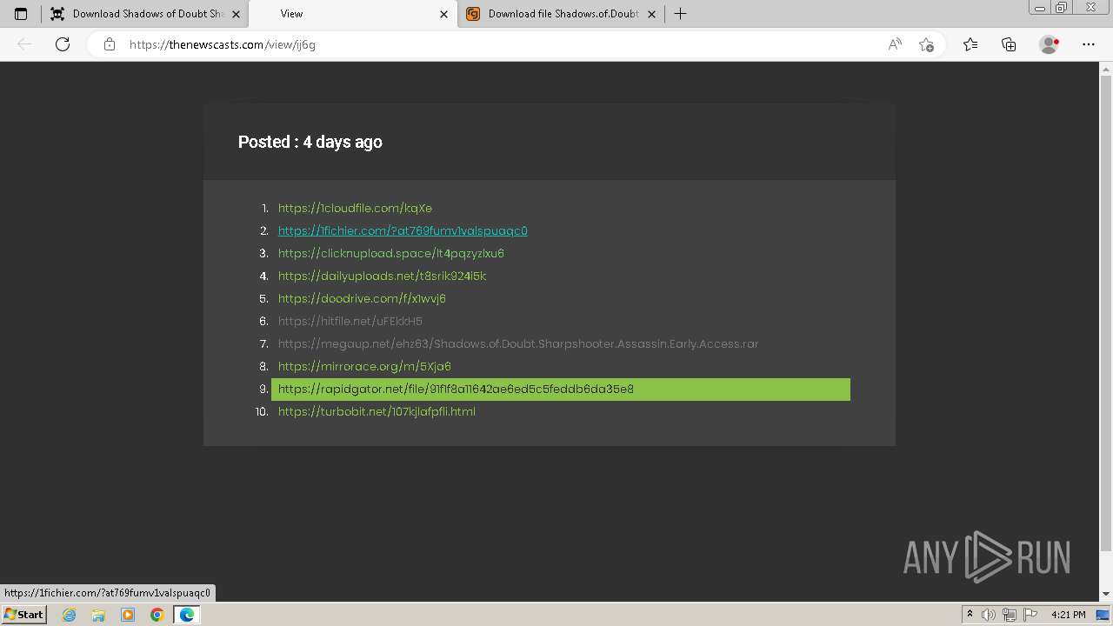The height and width of the screenshot is (626, 1113).
Task: Click the show desktop tray icon
Action: click(x=1103, y=615)
